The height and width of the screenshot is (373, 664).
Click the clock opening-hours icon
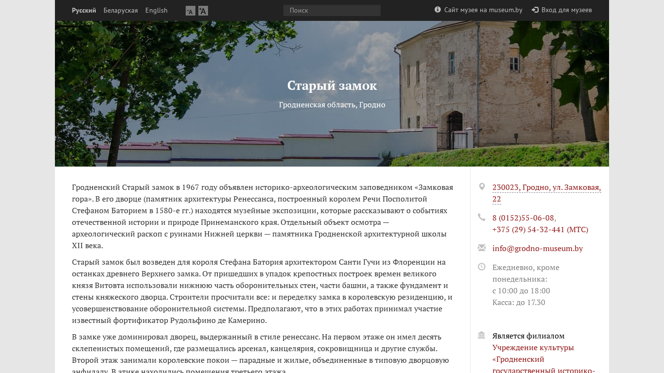click(x=482, y=267)
